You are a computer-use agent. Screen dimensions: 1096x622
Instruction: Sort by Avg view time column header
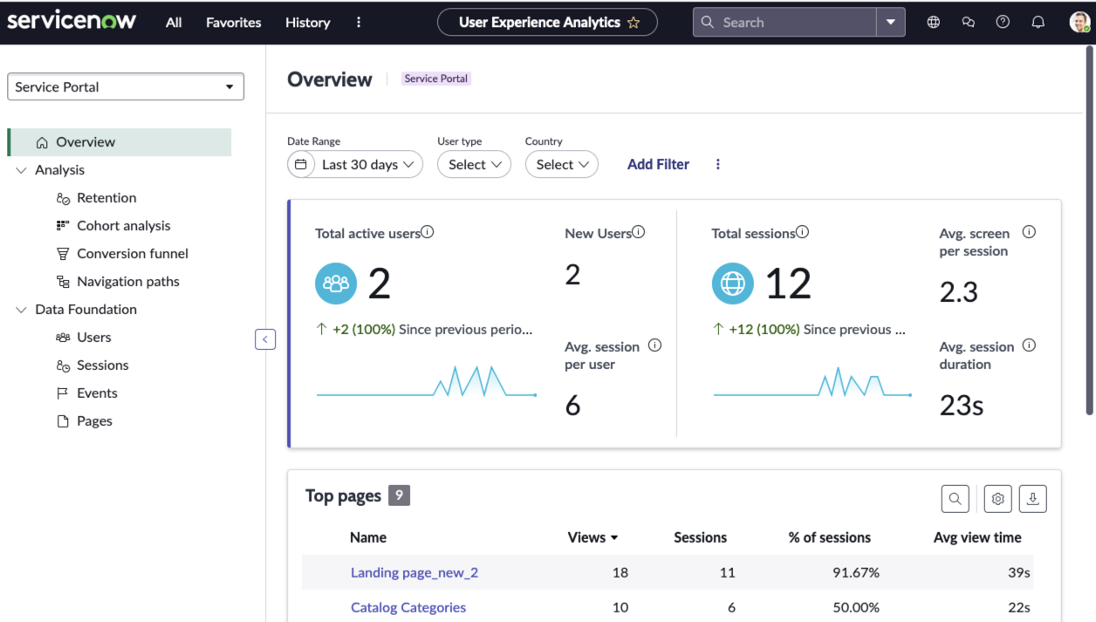[977, 537]
